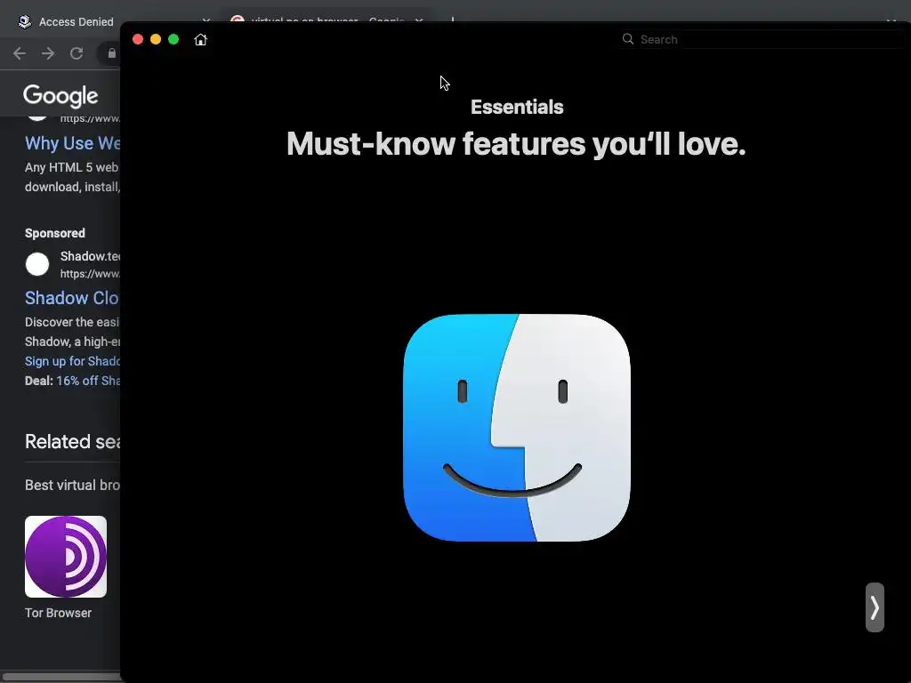Go to Tips home via house icon
Screen dimensions: 911x683
coord(200,39)
